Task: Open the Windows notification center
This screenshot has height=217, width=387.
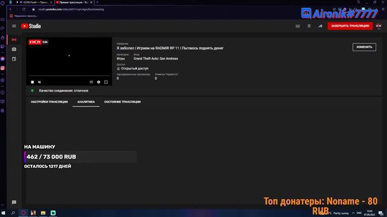Action: click(x=381, y=213)
